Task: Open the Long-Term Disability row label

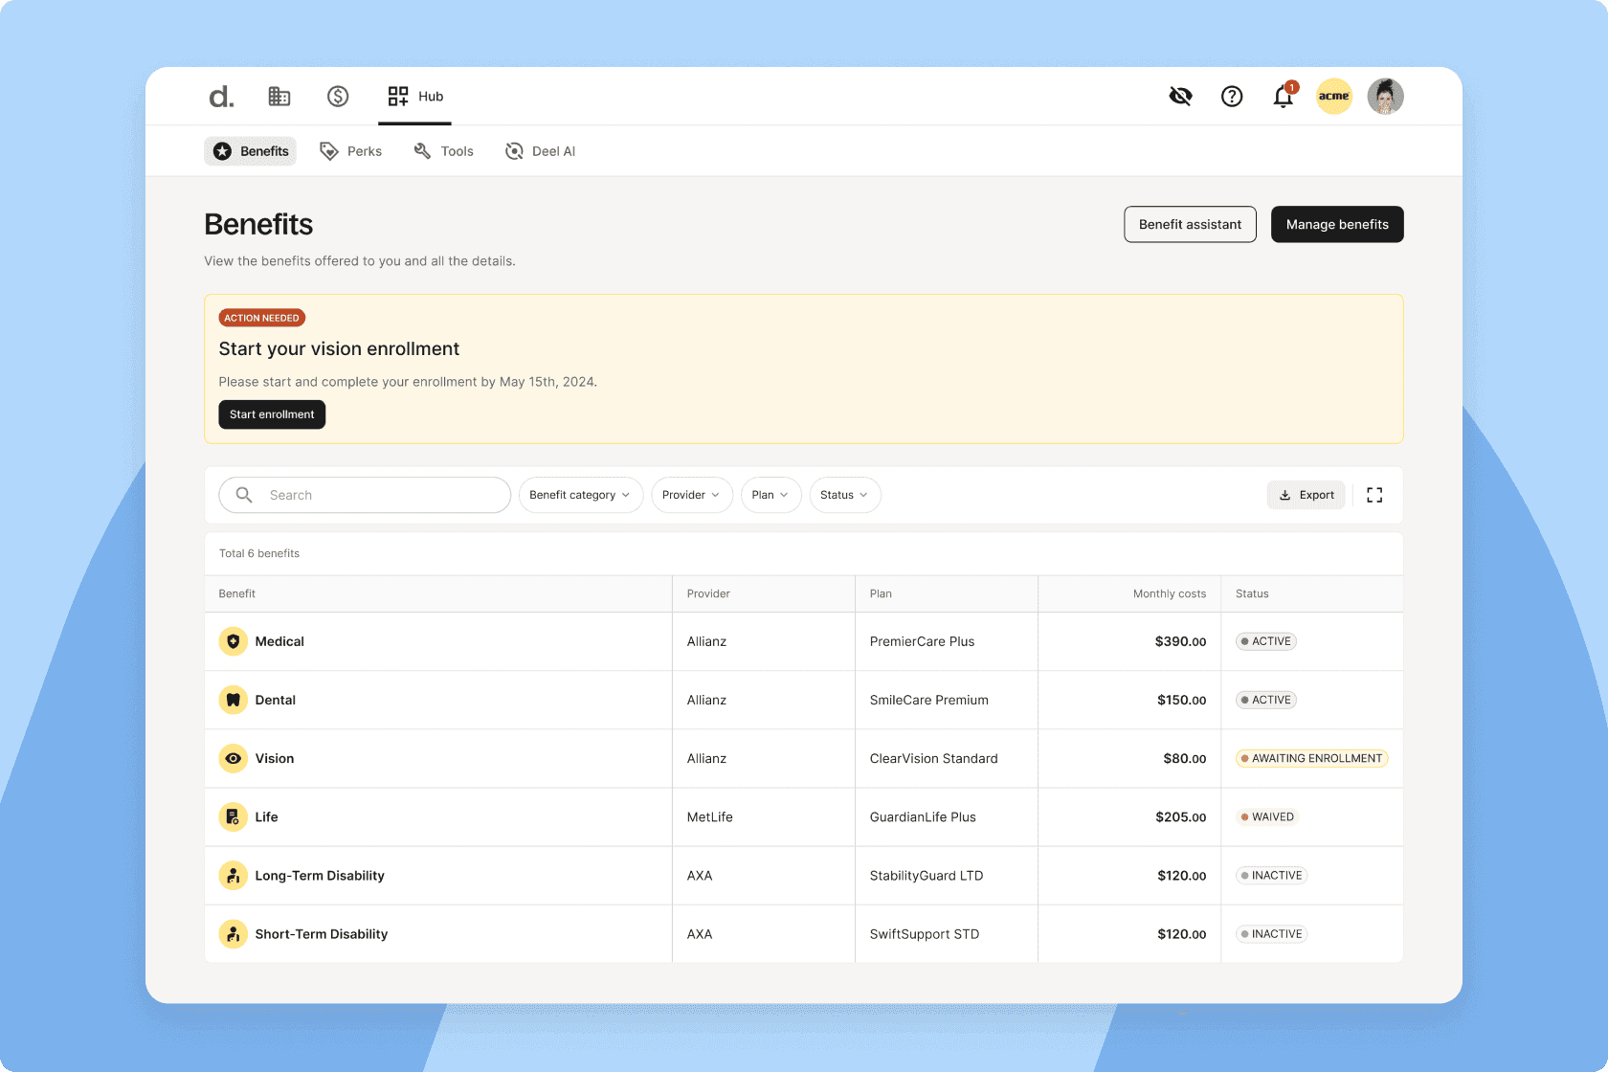Action: coord(320,875)
